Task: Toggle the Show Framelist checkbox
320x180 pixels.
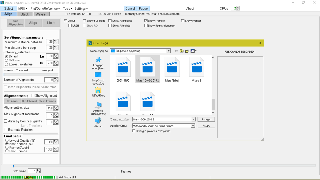Action: coord(146,21)
